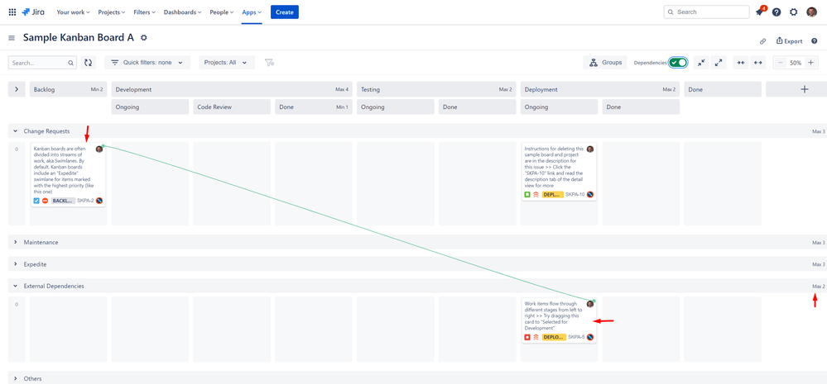
Task: Open the notifications bell
Action: [759, 12]
